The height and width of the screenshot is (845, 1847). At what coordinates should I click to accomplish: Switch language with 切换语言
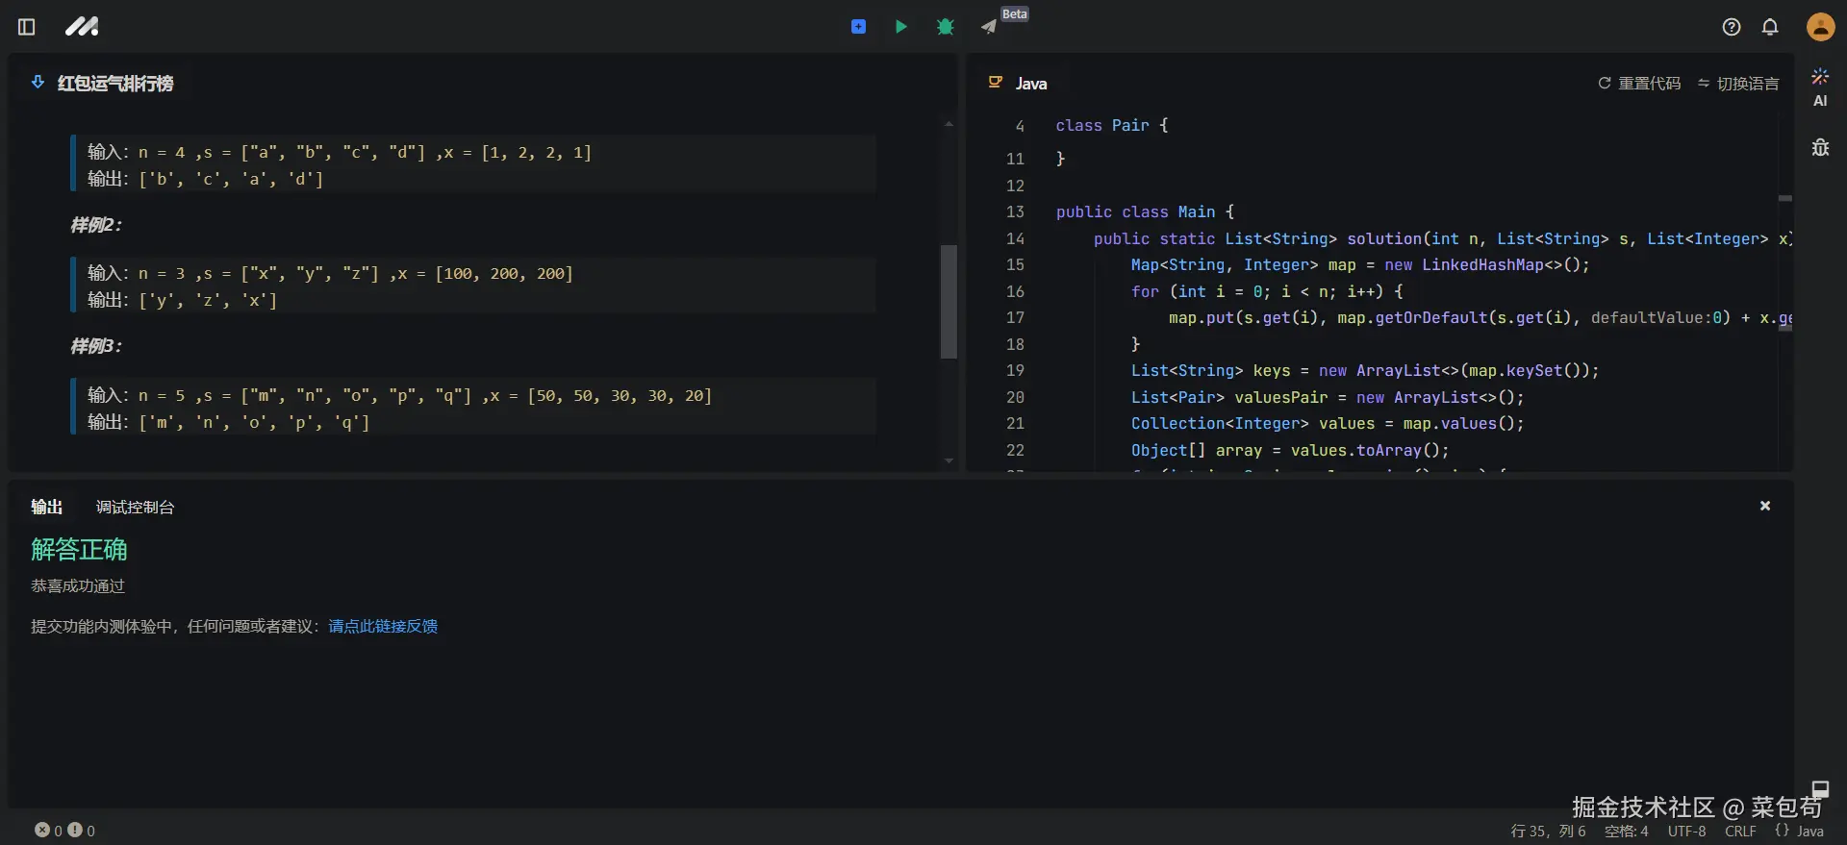1738,84
